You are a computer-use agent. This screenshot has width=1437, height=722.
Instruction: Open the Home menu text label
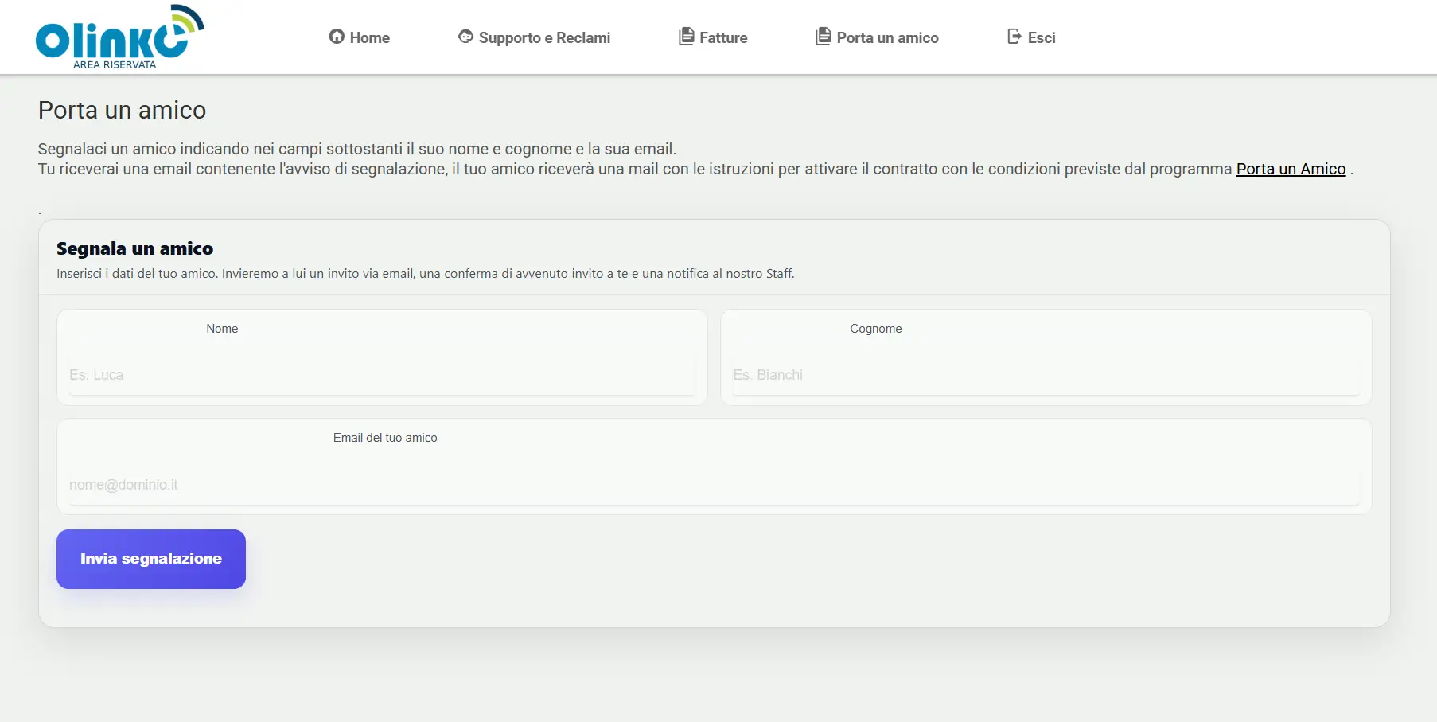[x=369, y=37]
